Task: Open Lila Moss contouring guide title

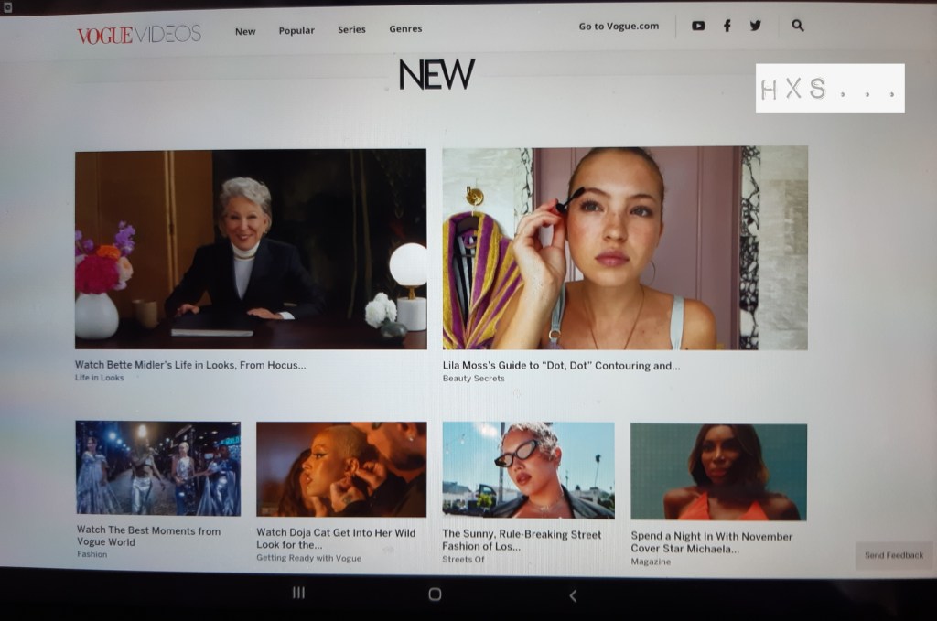Action: 561,366
